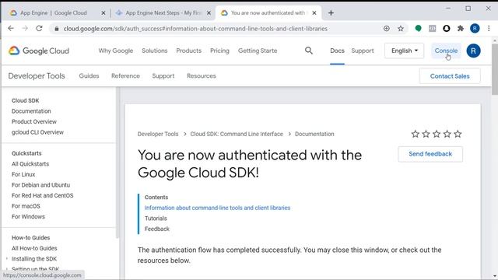Viewport: 498px width, 280px height.
Task: Rate the page two stars
Action: click(426, 134)
